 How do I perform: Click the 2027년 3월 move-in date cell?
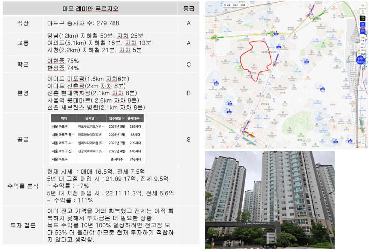coord(117,127)
